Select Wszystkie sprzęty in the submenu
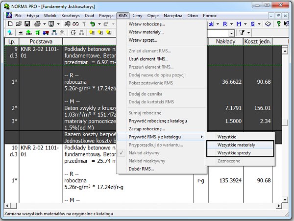This screenshot has height=221, width=294. pyautogui.click(x=238, y=153)
